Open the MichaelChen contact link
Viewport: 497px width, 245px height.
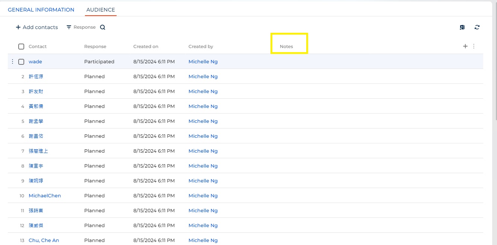(45, 195)
